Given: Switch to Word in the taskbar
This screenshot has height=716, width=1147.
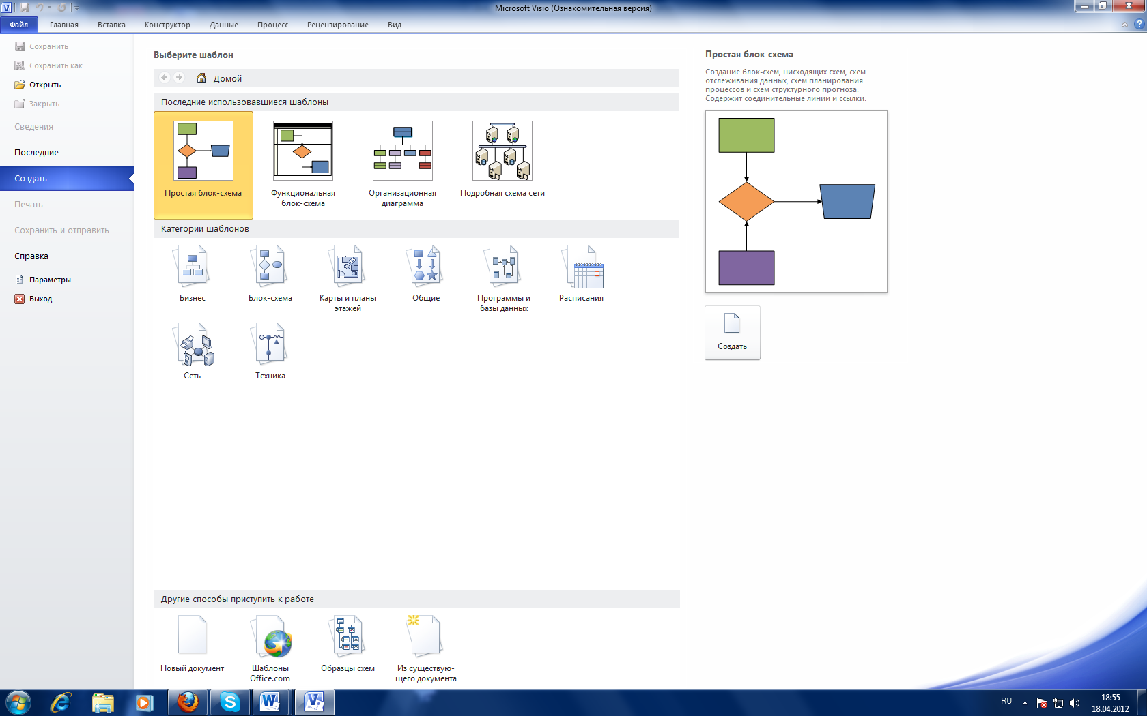Looking at the screenshot, I should [x=270, y=702].
